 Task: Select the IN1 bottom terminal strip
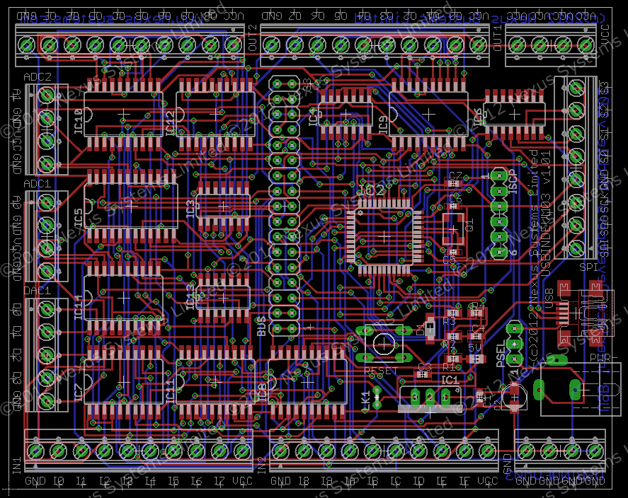tap(139, 450)
